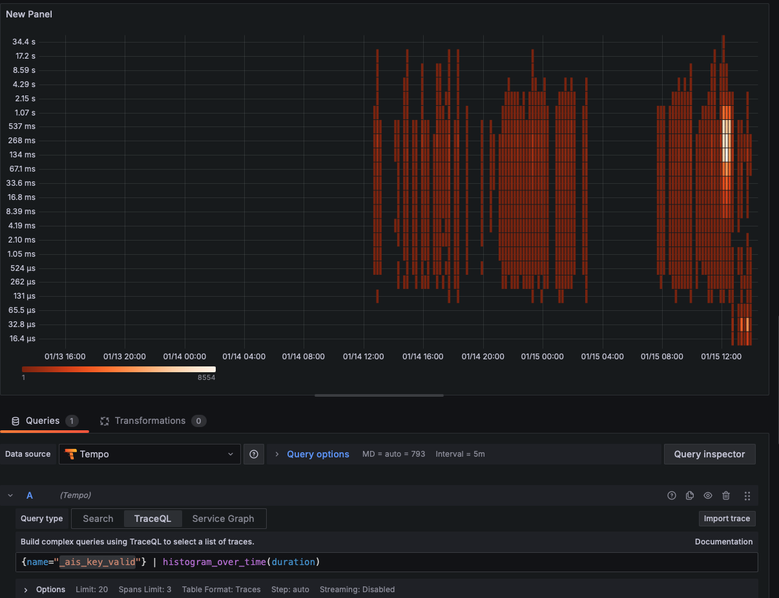Click the Transformations tab icon
Viewport: 779px width, 598px height.
point(105,421)
